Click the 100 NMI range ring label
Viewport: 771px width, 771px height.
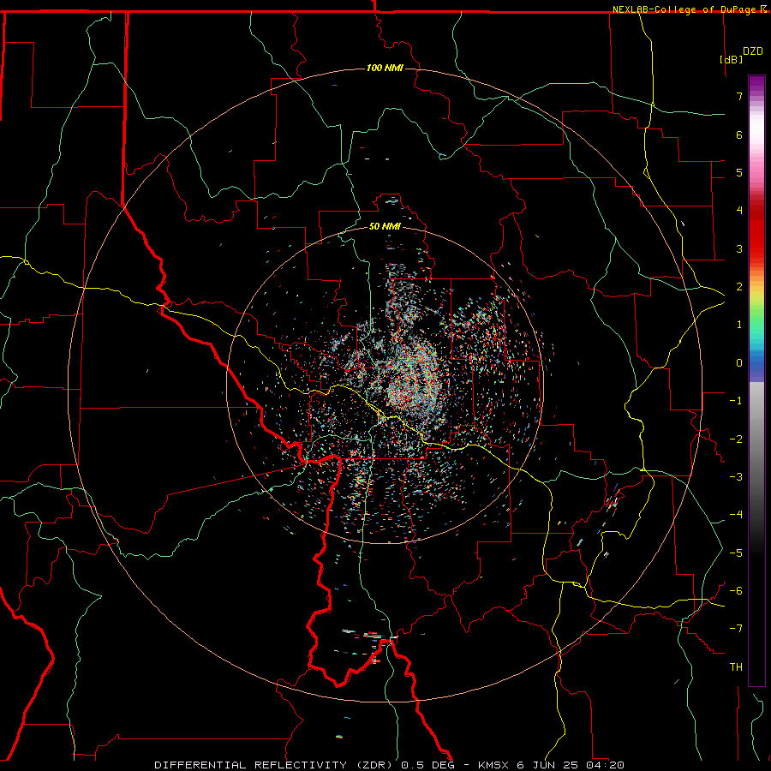pos(385,68)
